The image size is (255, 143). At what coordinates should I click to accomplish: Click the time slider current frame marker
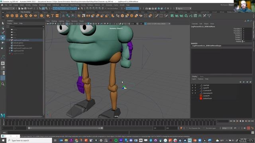pyautogui.click(x=3, y=122)
